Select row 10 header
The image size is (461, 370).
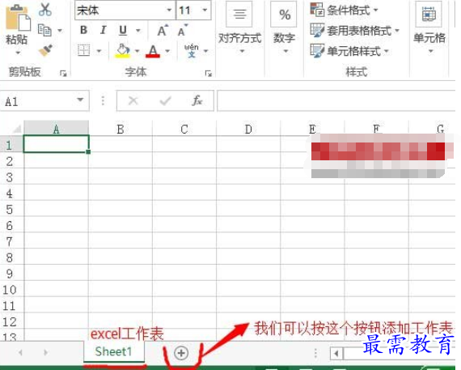click(11, 289)
